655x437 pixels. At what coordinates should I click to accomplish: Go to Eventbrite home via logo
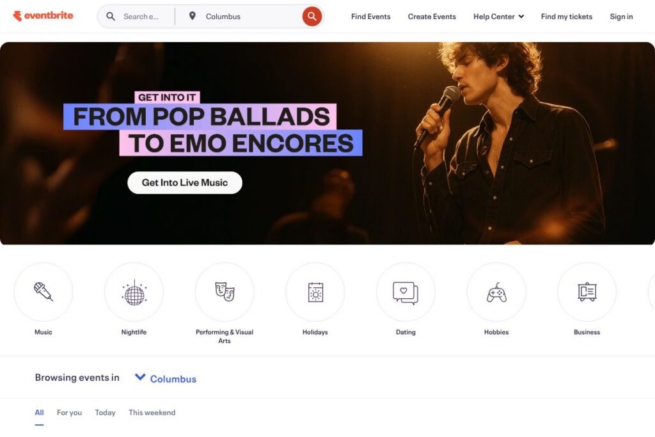[x=43, y=16]
